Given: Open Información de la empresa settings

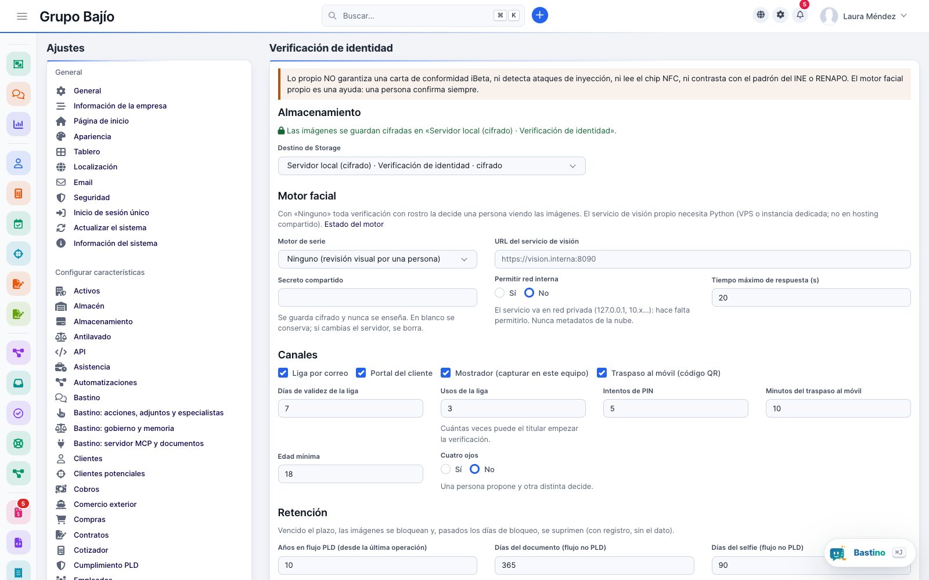Looking at the screenshot, I should pos(120,106).
